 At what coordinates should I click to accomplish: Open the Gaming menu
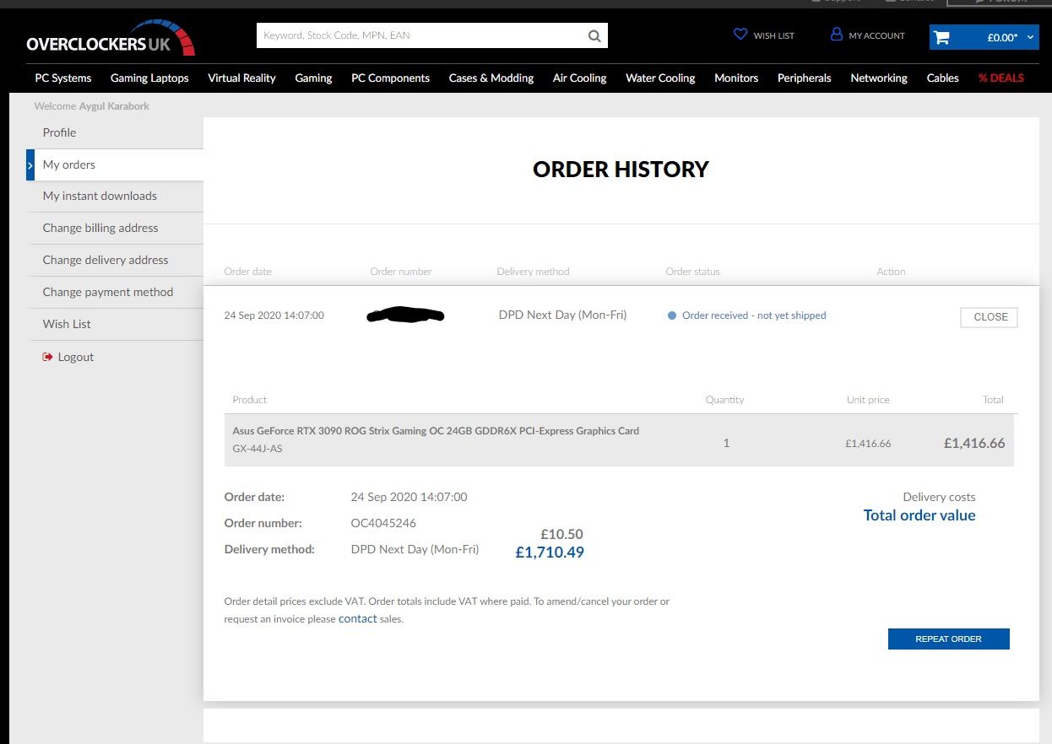click(x=313, y=78)
